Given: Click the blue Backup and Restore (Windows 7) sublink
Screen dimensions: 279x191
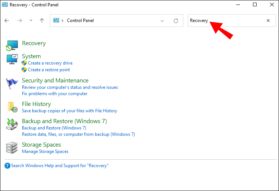Looking at the screenshot, I should (54, 128).
